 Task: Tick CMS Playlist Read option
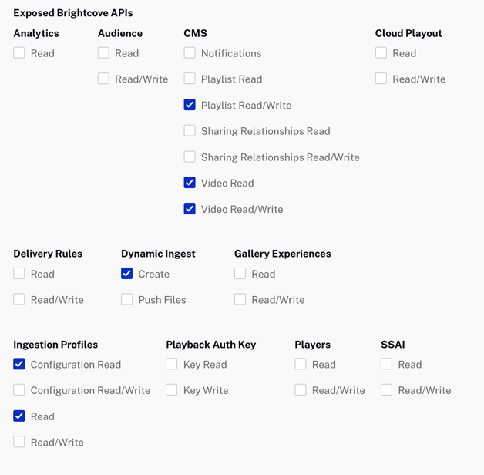click(190, 79)
